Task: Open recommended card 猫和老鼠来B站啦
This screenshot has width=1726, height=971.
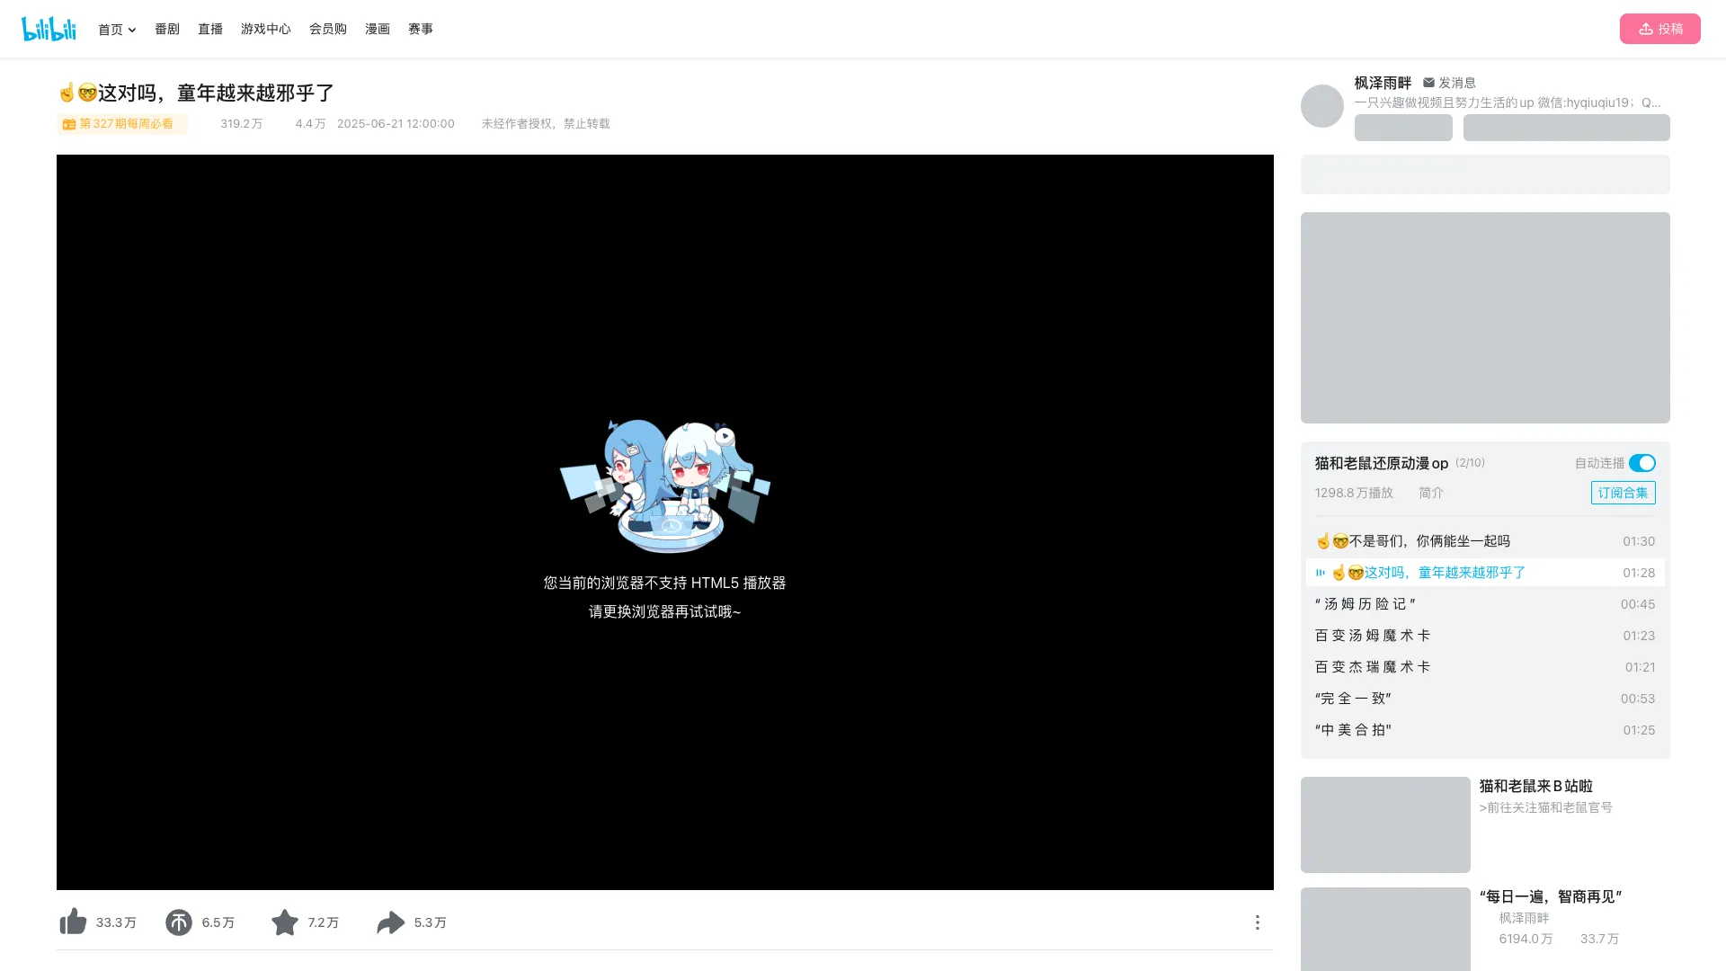Action: pyautogui.click(x=1535, y=786)
